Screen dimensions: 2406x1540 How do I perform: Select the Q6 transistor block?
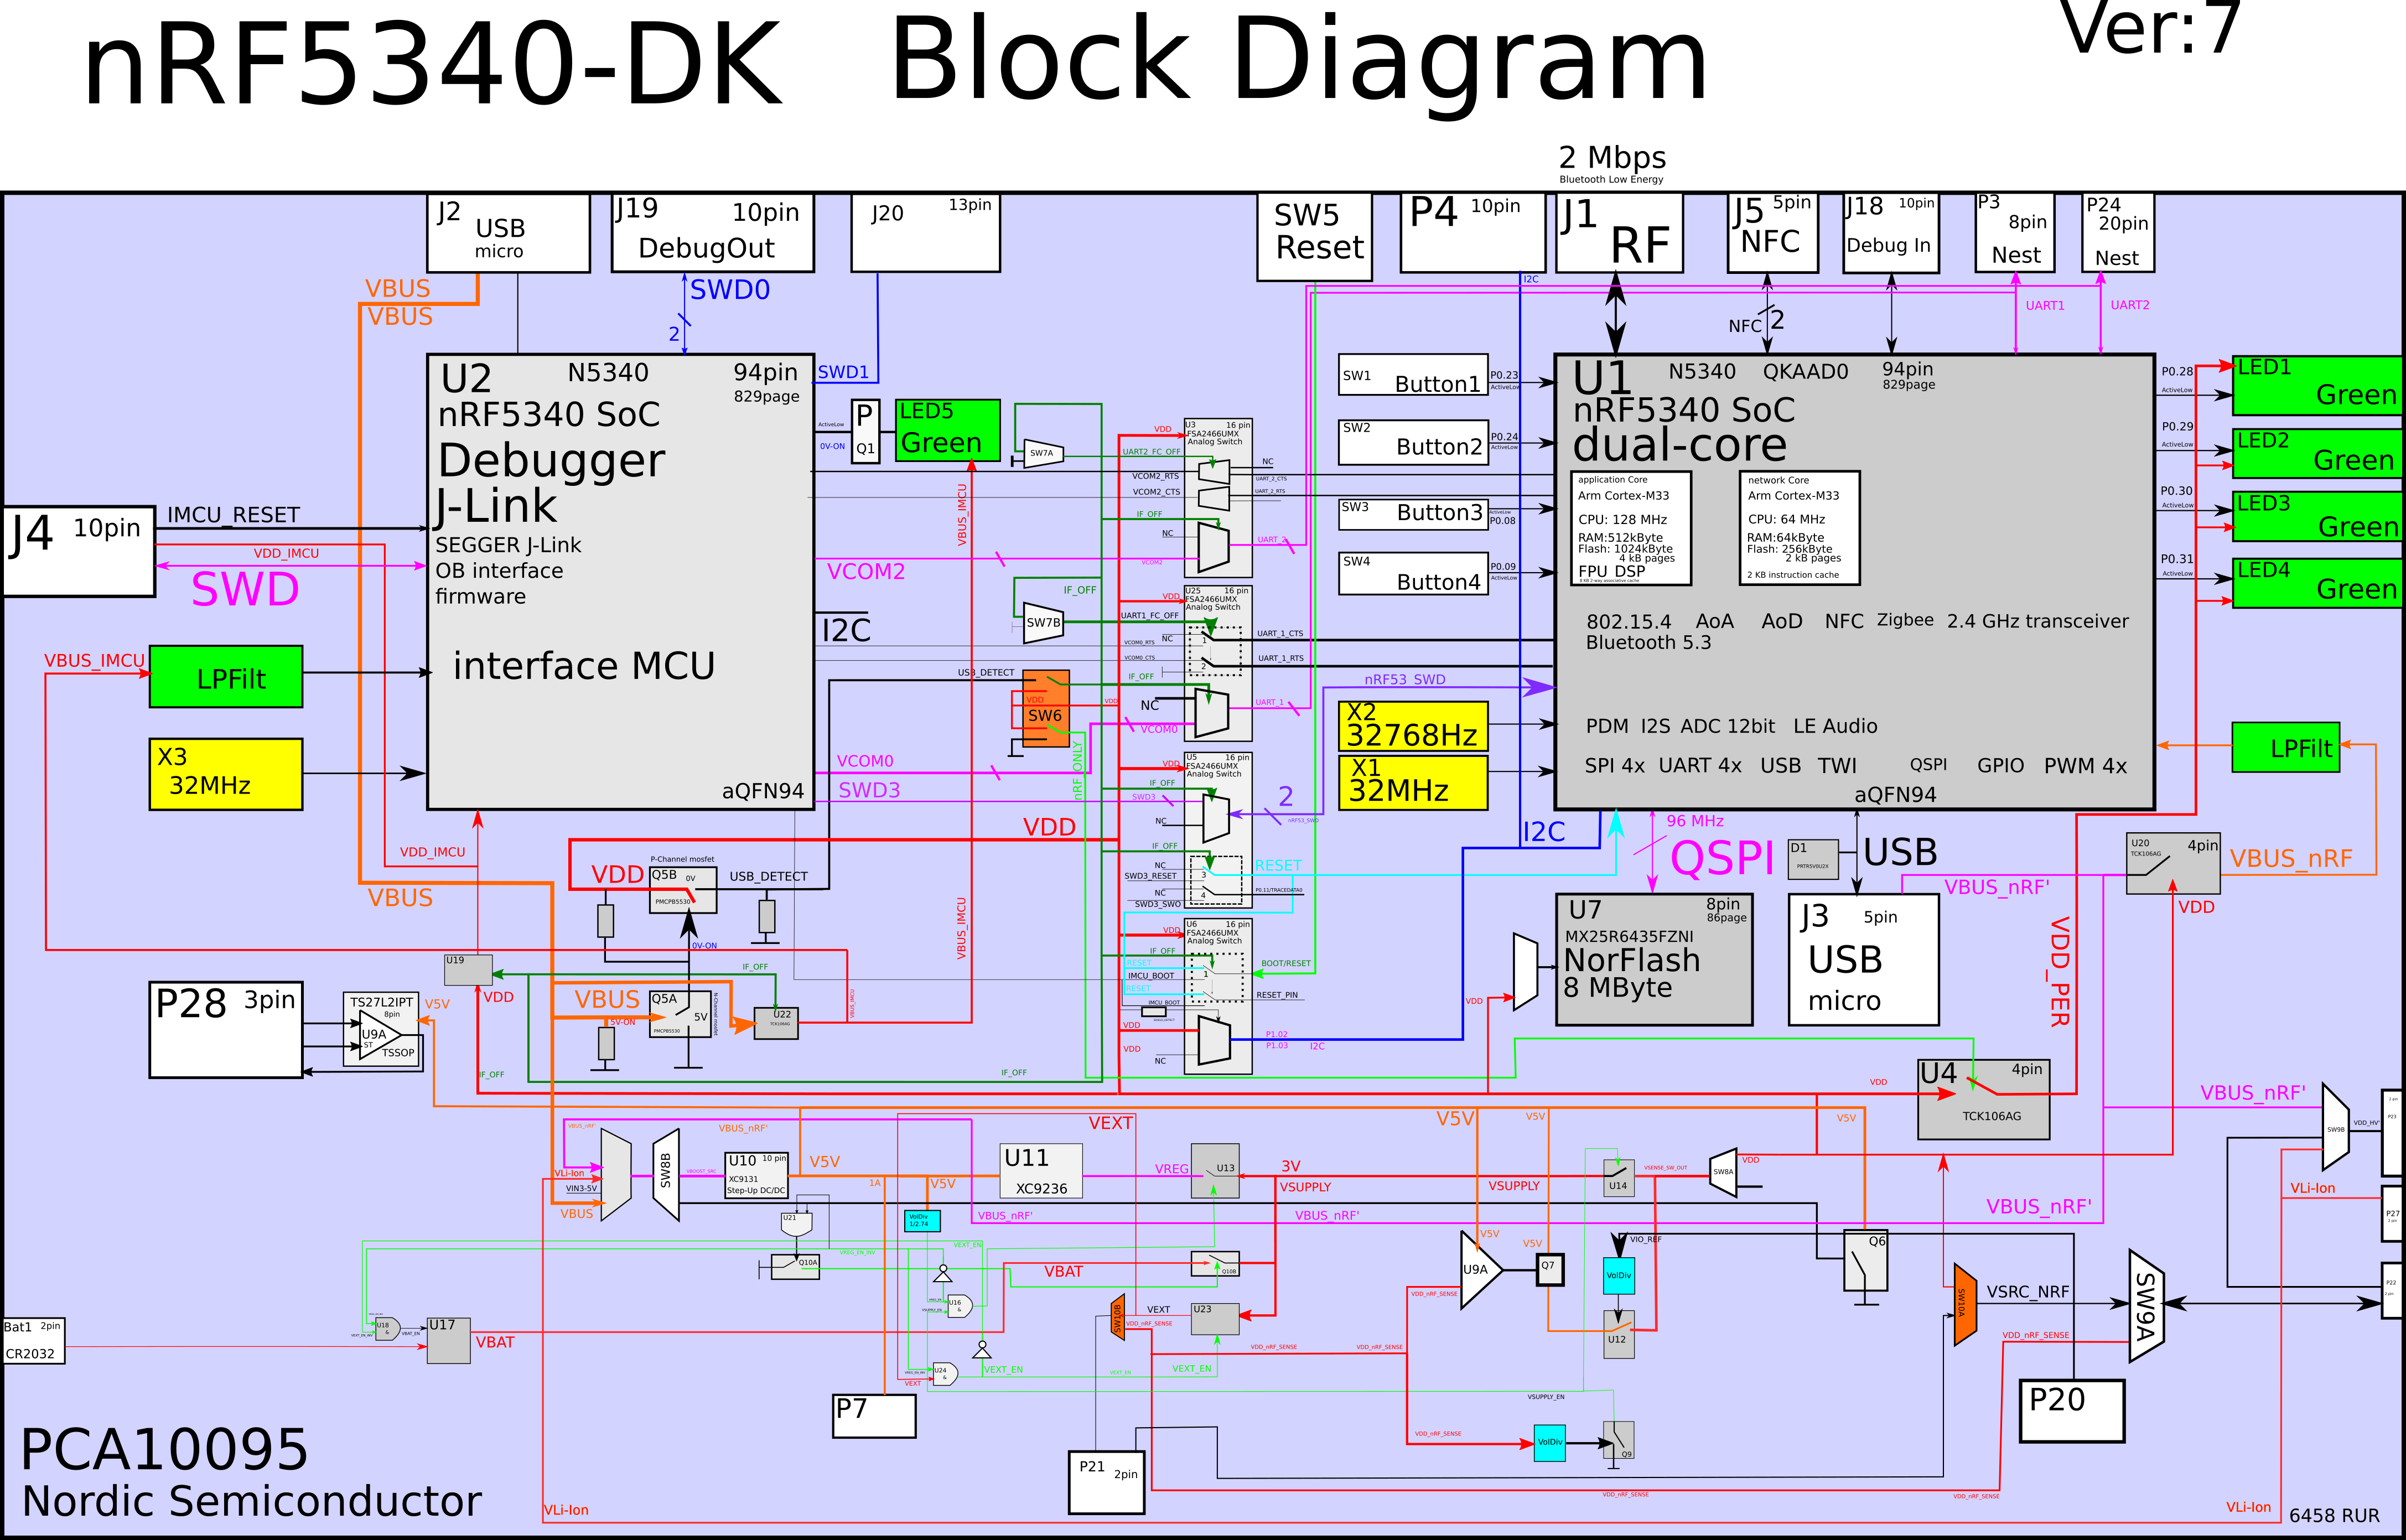click(x=1866, y=1261)
